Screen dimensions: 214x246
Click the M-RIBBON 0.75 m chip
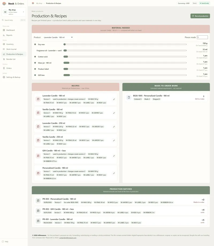[x=50, y=161]
